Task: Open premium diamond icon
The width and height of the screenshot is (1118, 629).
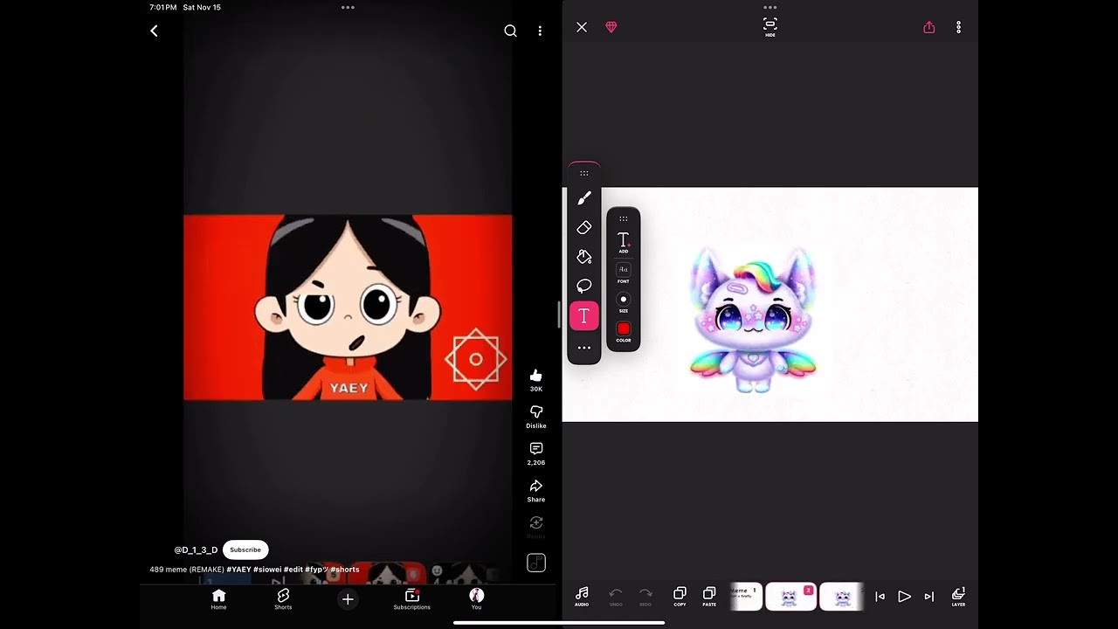Action: [611, 28]
